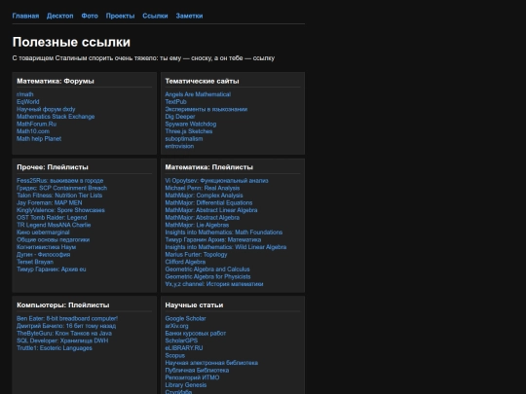Open Кино uebermarginal link

(43, 233)
